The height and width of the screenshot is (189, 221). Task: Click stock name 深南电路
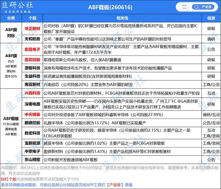[32, 104]
